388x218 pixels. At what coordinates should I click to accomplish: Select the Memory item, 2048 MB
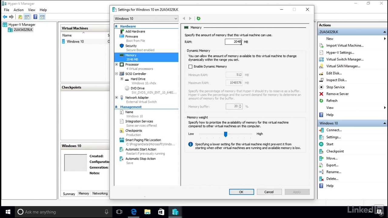pos(146,57)
